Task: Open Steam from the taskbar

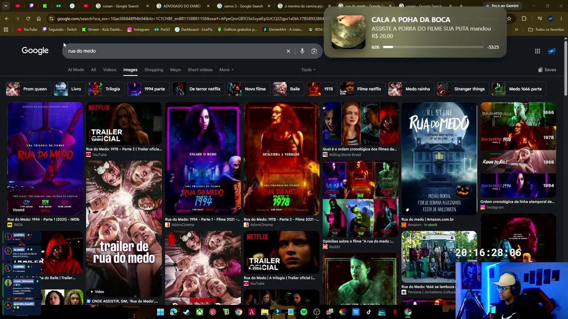Action: pyautogui.click(x=186, y=312)
